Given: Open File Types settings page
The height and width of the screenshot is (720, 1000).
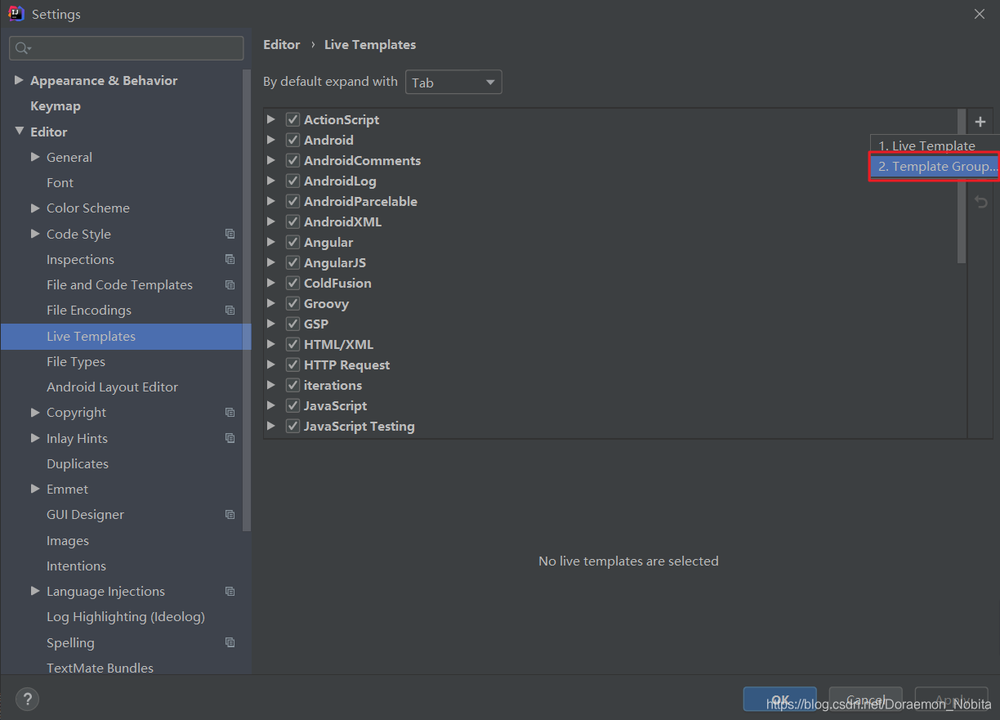Looking at the screenshot, I should [76, 361].
